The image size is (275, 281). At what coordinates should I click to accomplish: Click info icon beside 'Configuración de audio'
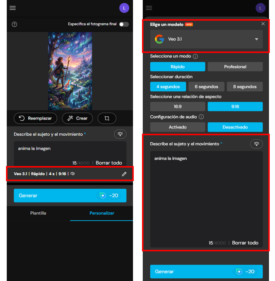(x=201, y=117)
